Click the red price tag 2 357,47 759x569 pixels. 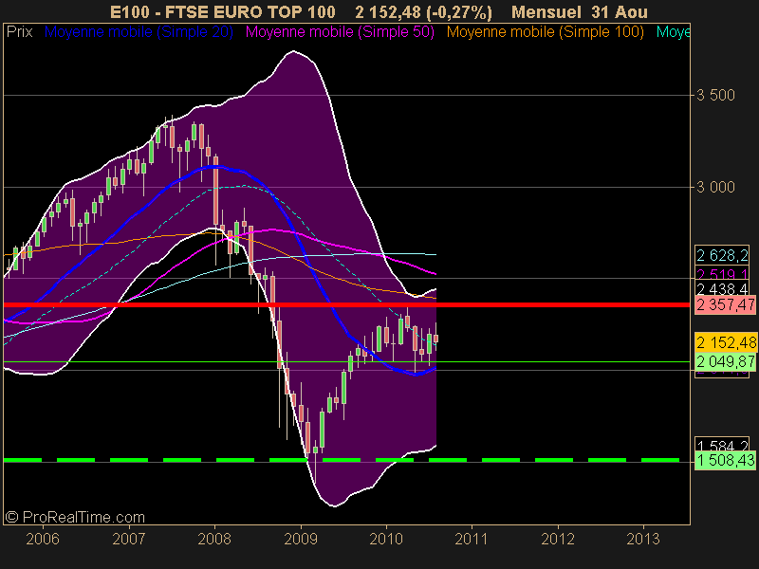725,304
